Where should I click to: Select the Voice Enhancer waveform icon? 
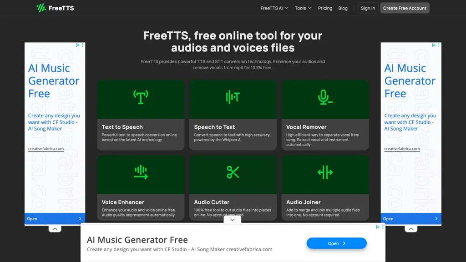click(141, 172)
